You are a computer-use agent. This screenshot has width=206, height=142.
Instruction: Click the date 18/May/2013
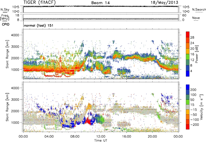coord(164,3)
